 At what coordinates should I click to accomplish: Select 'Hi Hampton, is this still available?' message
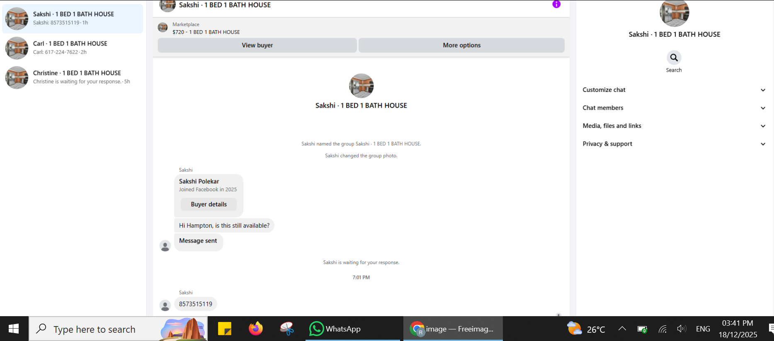(224, 226)
